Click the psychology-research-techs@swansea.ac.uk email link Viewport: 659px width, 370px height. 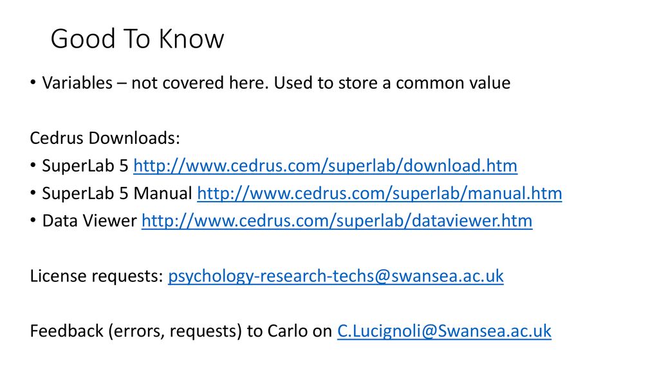coord(336,276)
